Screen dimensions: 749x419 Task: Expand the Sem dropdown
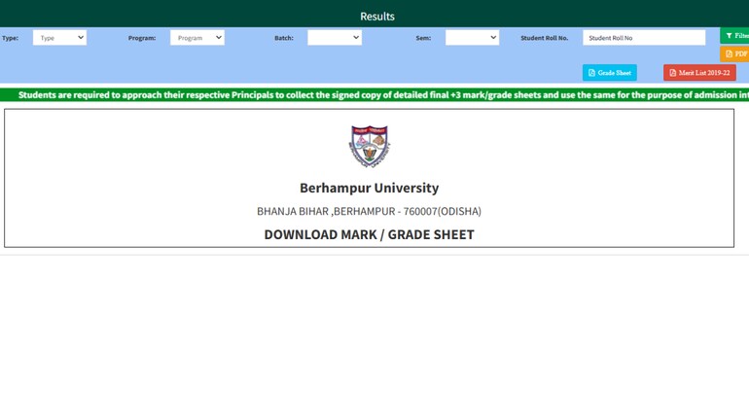pos(472,38)
